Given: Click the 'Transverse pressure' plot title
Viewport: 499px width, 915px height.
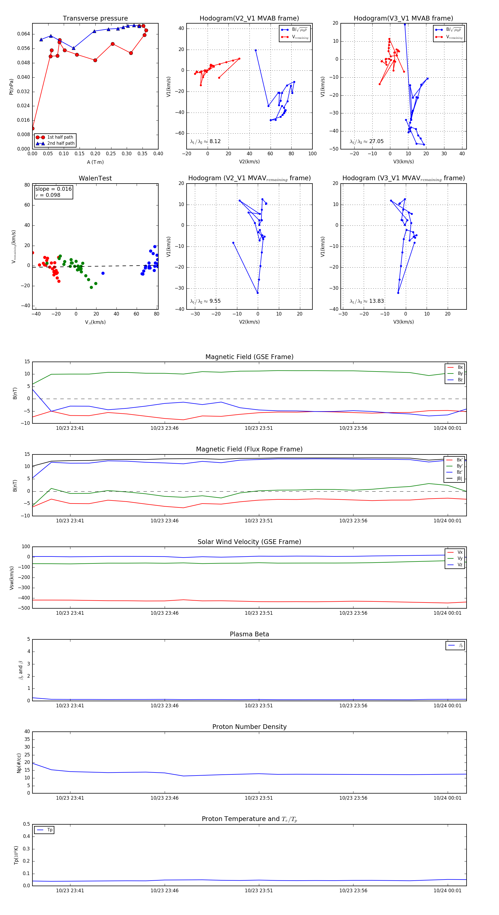Looking at the screenshot, I should 95,19.
